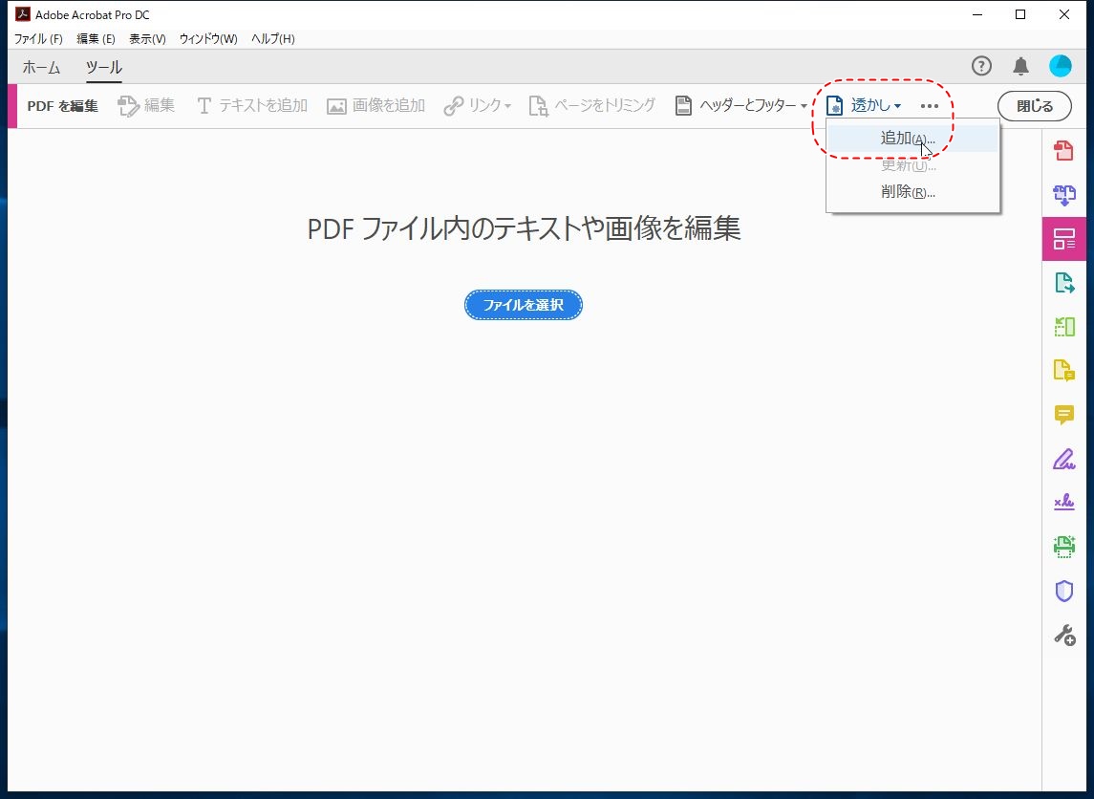Switch to the ツール tab
The width and height of the screenshot is (1094, 799).
point(104,67)
